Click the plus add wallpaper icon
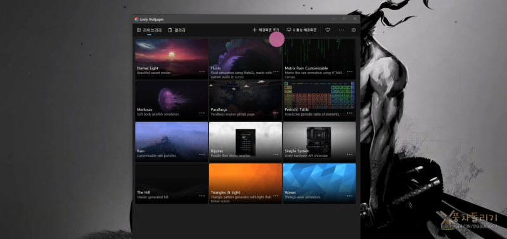 [255, 30]
